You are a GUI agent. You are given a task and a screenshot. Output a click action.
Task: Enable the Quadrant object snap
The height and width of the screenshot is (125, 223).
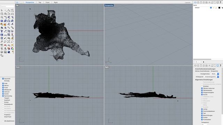(x=3, y=100)
